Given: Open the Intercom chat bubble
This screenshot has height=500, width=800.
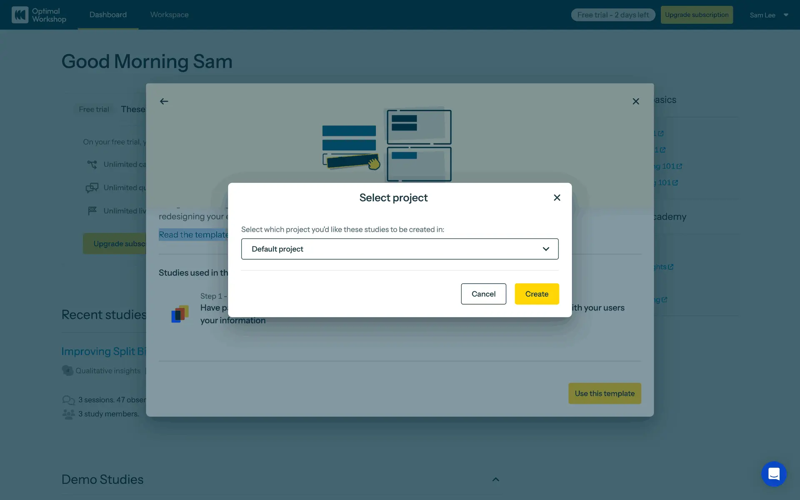Looking at the screenshot, I should 774,474.
